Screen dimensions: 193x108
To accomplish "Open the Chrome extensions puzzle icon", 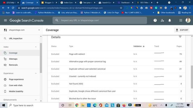I will pos(180,8).
